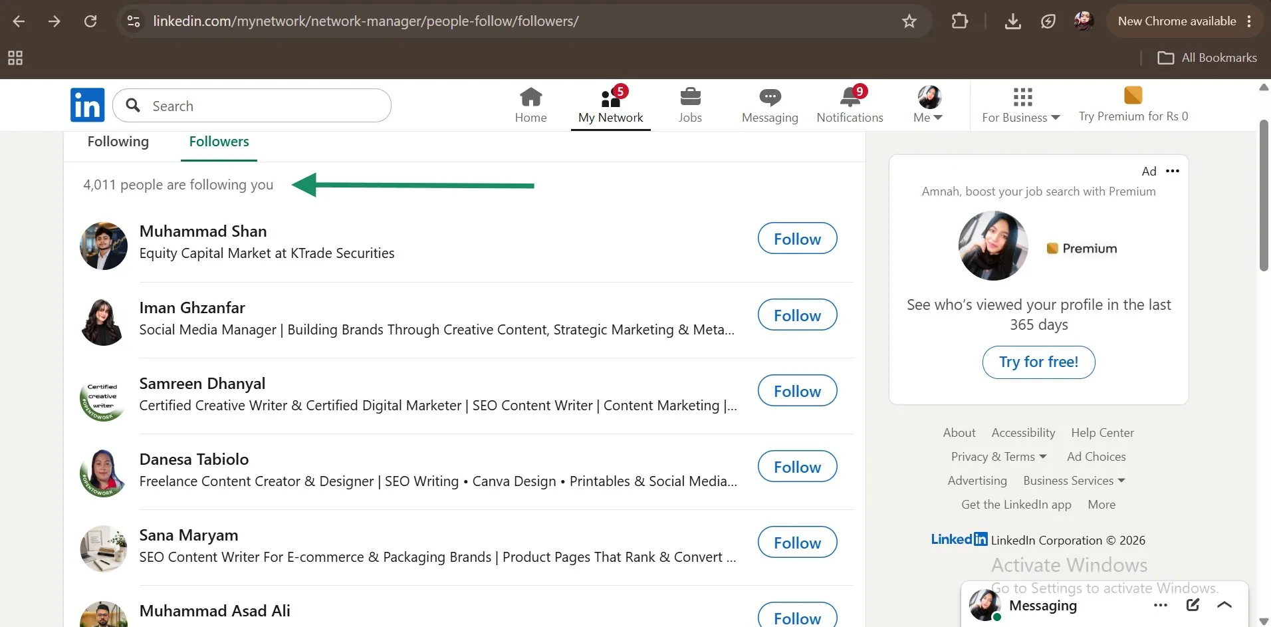Open Chrome downloads icon
The image size is (1271, 627).
1012,21
